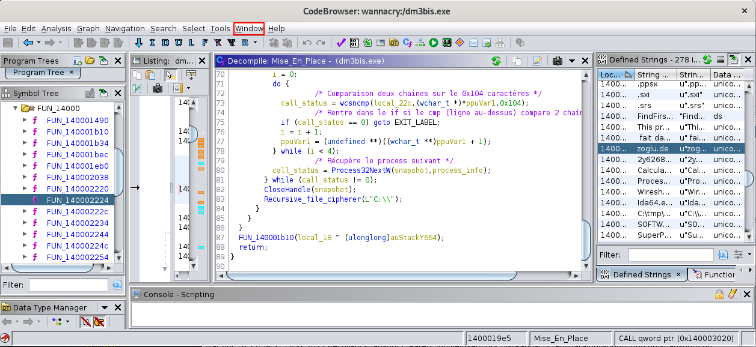756x347 pixels.
Task: Take a snapshot of the Decompile panel
Action: click(x=557, y=61)
